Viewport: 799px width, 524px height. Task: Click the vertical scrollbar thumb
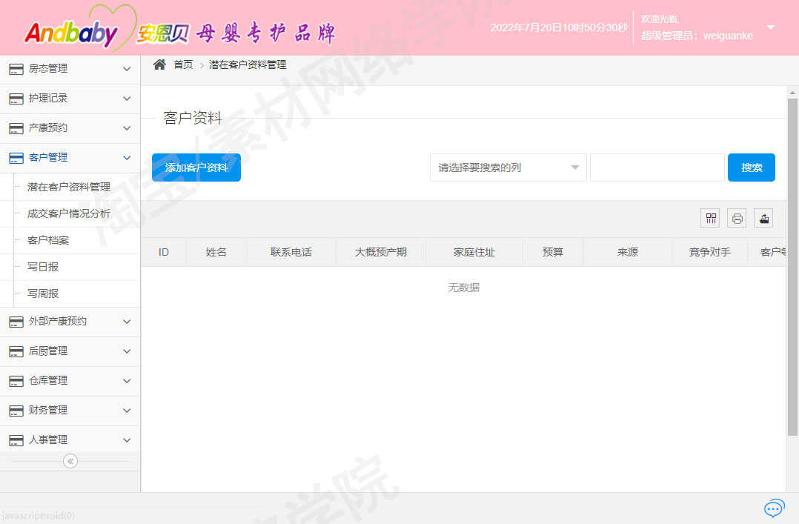pos(792,267)
